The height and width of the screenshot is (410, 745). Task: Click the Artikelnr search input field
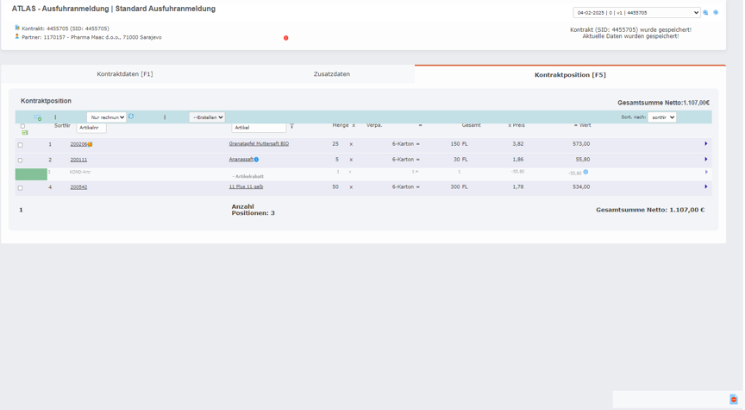tap(91, 128)
